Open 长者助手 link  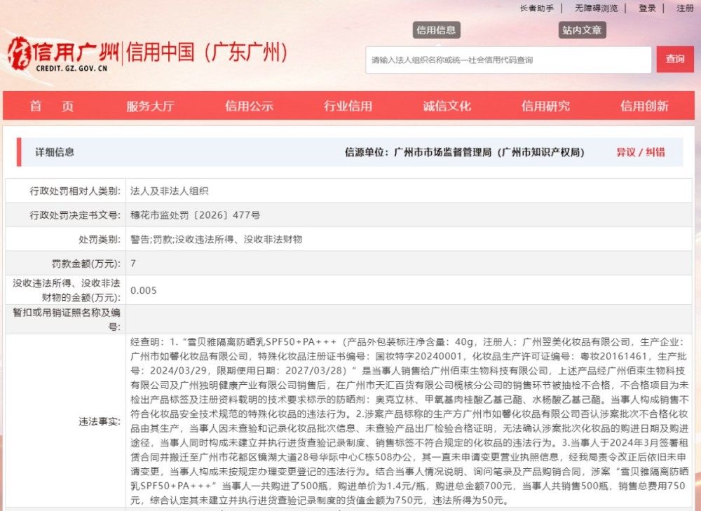click(536, 8)
